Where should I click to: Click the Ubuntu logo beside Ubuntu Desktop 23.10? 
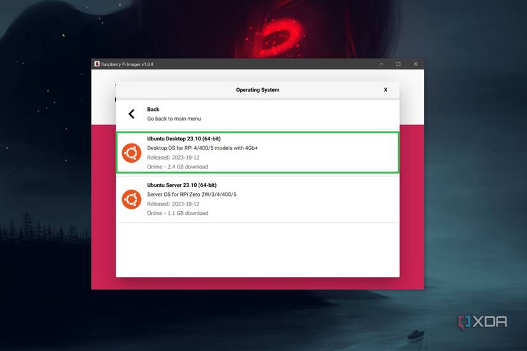(x=132, y=153)
